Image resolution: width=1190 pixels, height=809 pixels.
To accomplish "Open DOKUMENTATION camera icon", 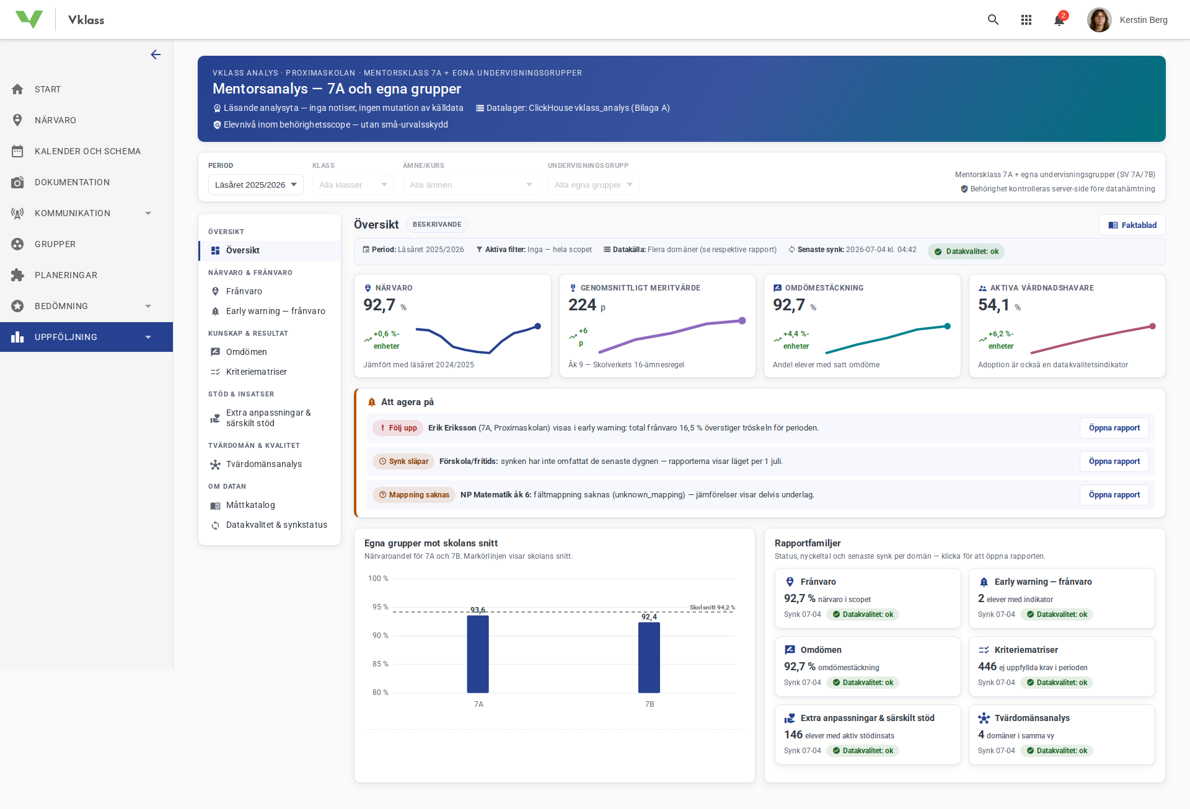I will pyautogui.click(x=17, y=182).
